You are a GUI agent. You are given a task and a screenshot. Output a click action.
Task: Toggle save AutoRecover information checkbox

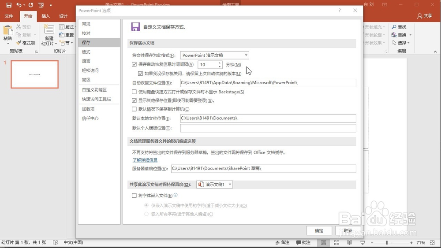point(134,64)
